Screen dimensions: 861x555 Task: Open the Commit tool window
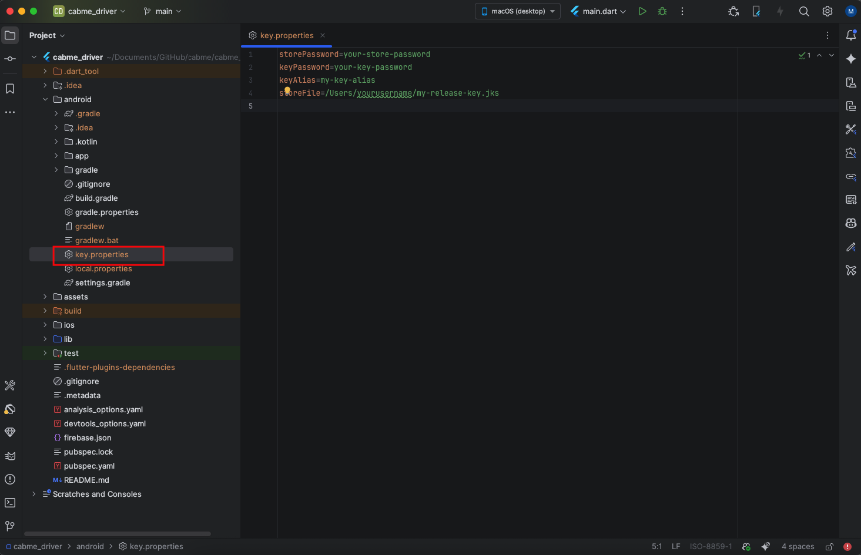pyautogui.click(x=10, y=59)
